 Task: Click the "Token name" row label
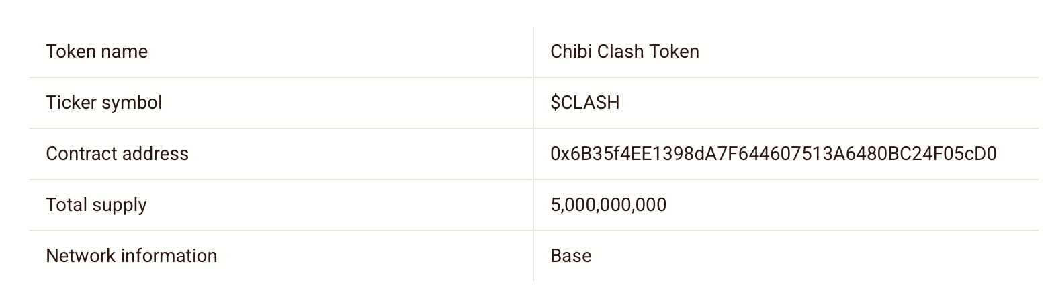click(x=97, y=52)
